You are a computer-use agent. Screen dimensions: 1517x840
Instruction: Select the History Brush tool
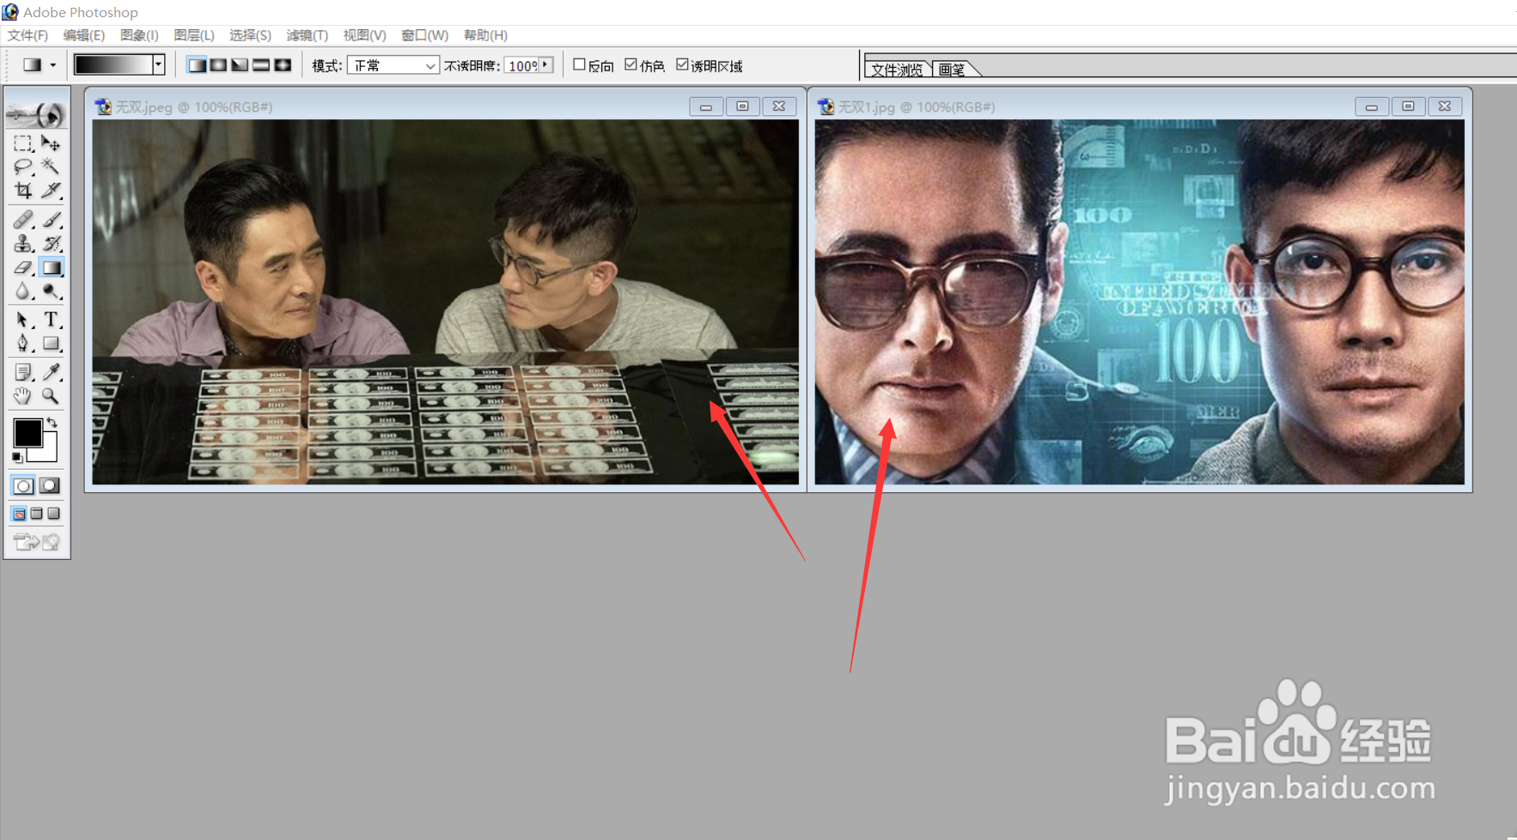[51, 244]
